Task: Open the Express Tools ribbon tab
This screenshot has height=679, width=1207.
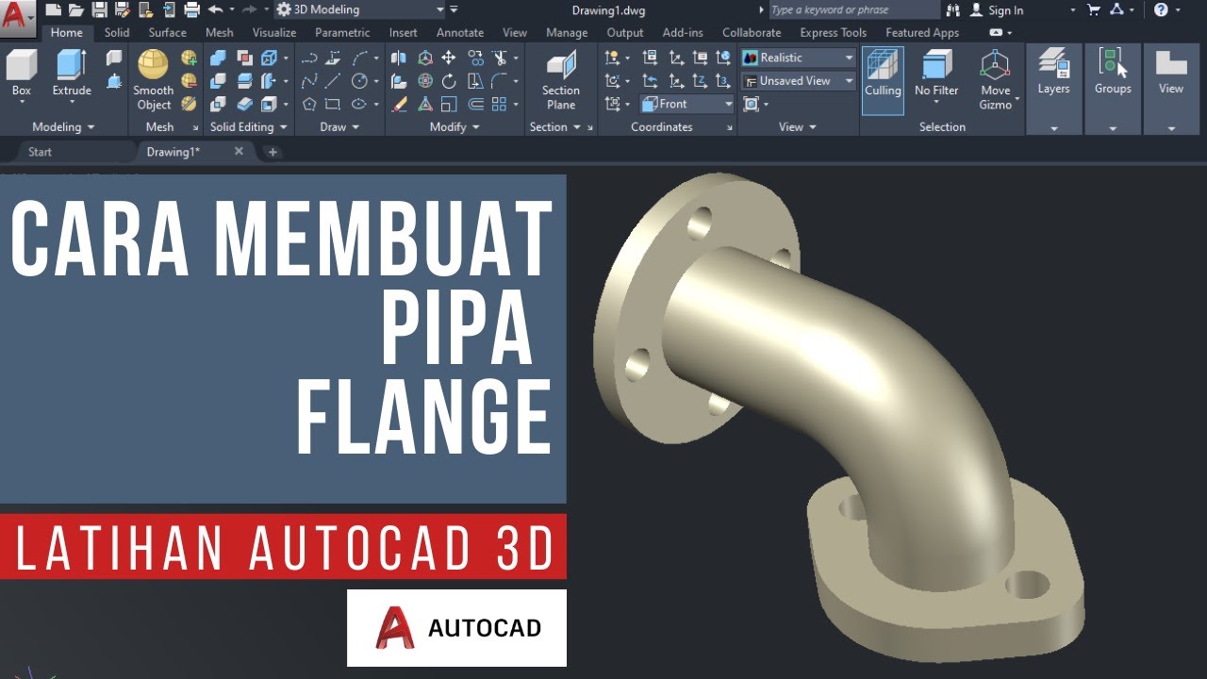Action: pos(834,32)
